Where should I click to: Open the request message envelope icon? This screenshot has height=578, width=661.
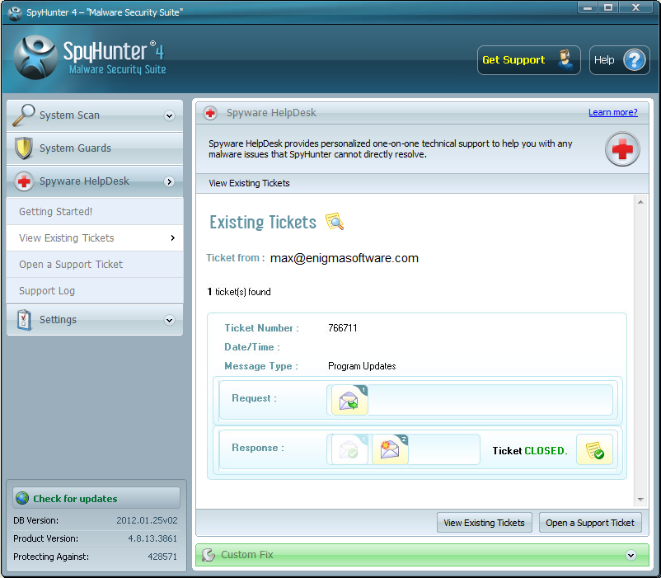[x=349, y=401]
